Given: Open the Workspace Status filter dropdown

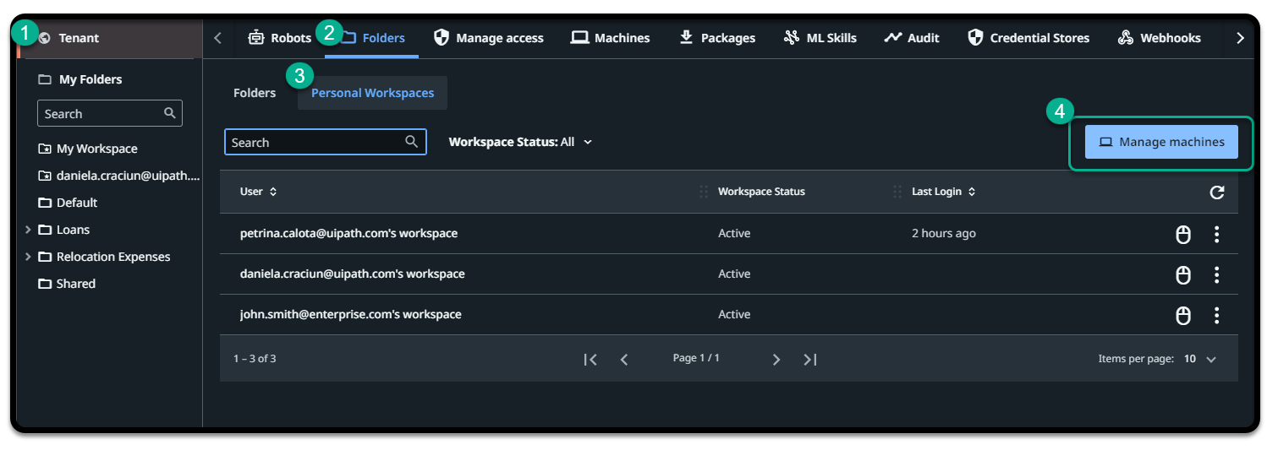Looking at the screenshot, I should 520,142.
